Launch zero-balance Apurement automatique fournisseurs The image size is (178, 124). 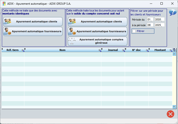98,32
